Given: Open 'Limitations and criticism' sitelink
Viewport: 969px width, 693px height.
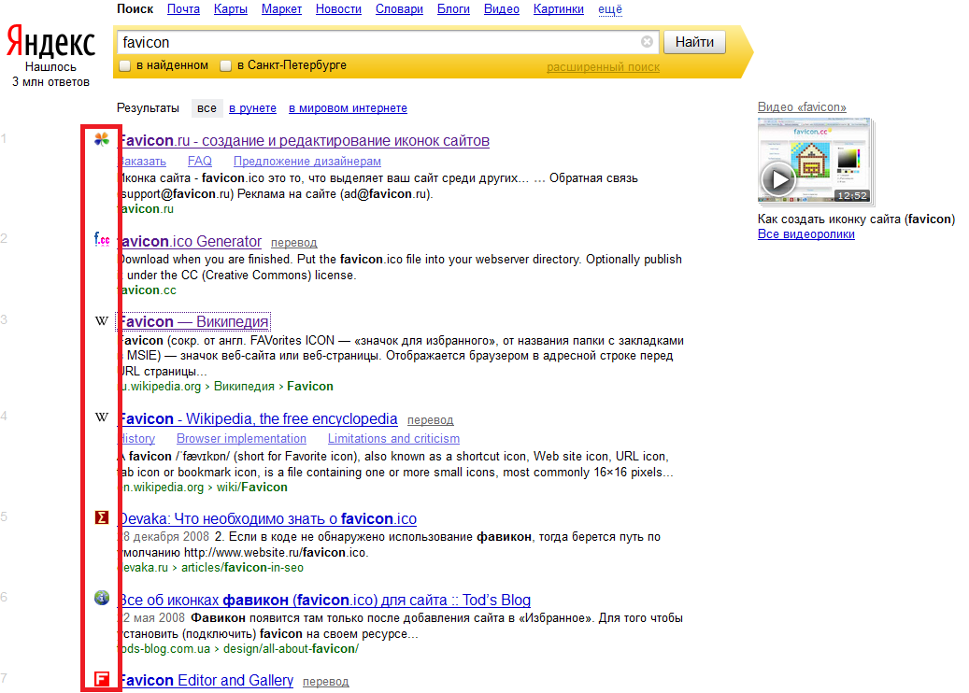Looking at the screenshot, I should [x=393, y=439].
